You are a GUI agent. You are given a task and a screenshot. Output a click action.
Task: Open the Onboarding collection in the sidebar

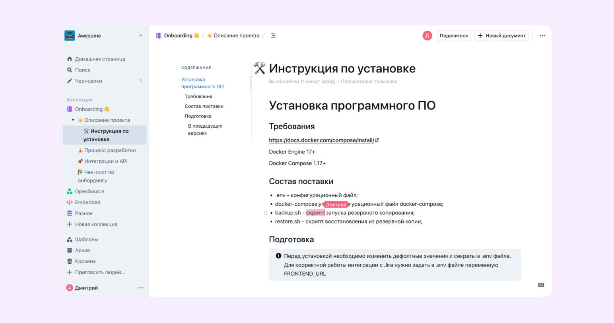click(92, 109)
